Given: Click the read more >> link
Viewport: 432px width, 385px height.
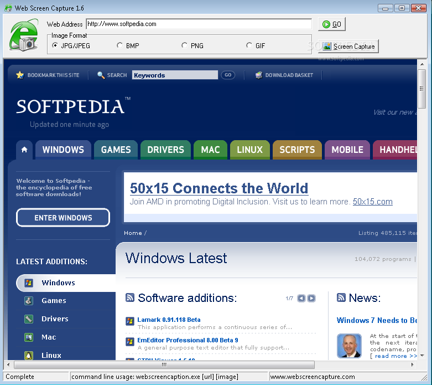Looking at the screenshot, I should (396, 356).
